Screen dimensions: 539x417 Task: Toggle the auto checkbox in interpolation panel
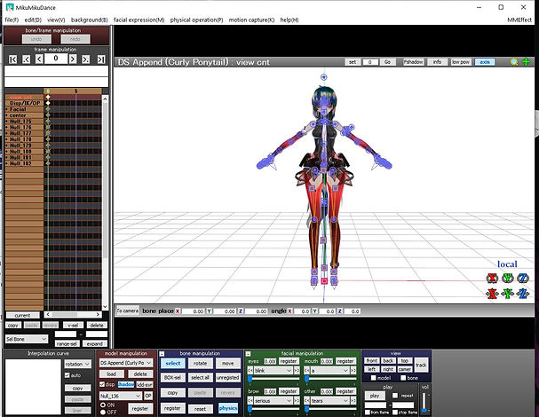click(x=67, y=375)
